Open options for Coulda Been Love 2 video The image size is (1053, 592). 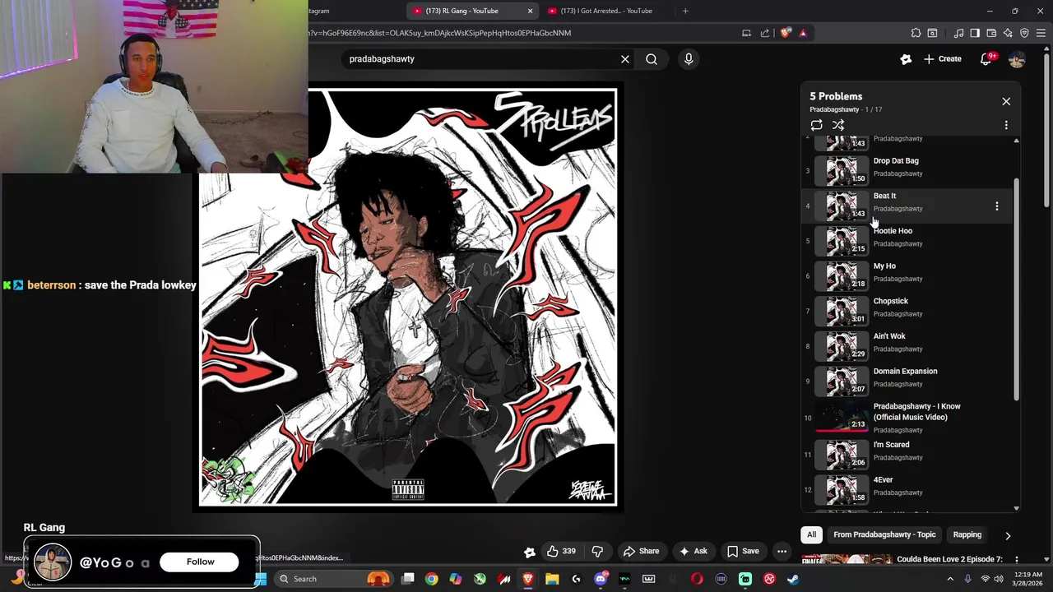tap(1017, 559)
